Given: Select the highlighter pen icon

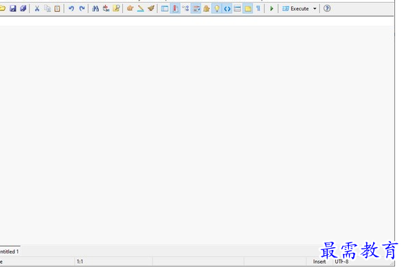Looking at the screenshot, I should (x=140, y=8).
